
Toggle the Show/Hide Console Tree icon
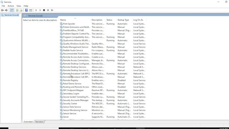pos(12,10)
